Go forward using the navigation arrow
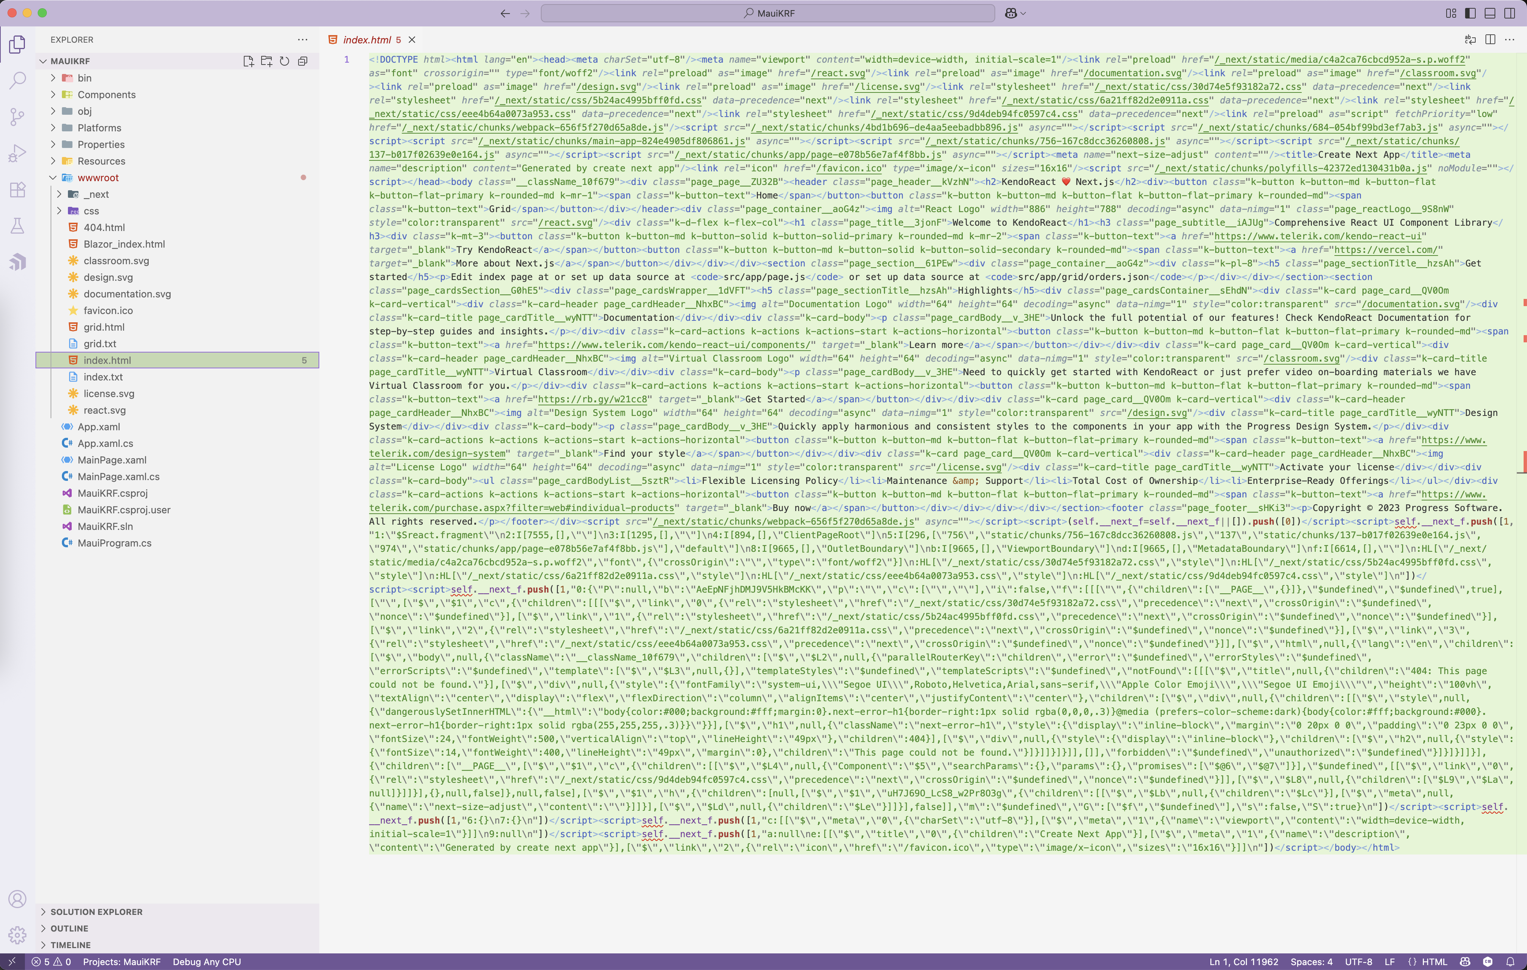This screenshot has height=970, width=1527. [525, 13]
